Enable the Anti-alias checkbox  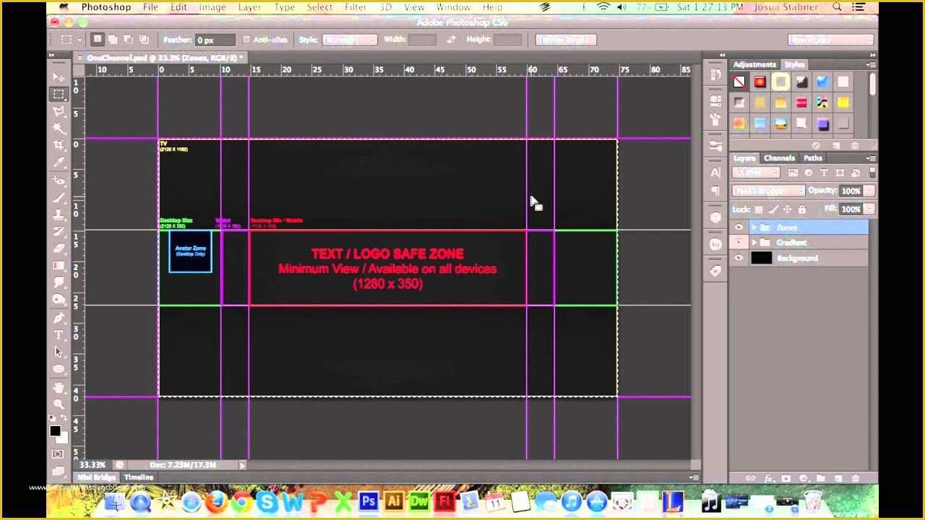246,40
